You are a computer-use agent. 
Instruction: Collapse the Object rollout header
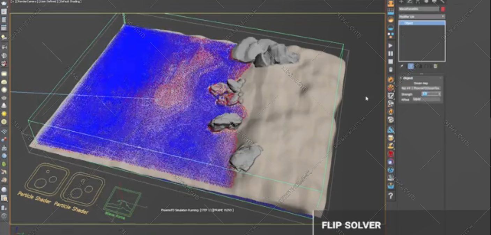pyautogui.click(x=408, y=78)
